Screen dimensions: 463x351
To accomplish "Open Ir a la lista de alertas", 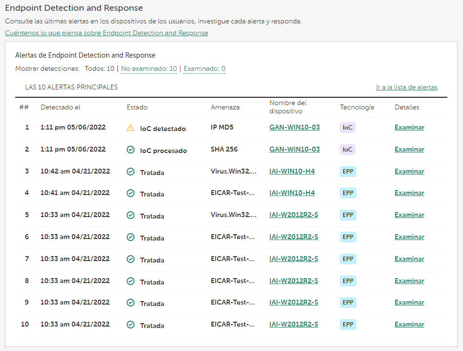I will tap(407, 87).
